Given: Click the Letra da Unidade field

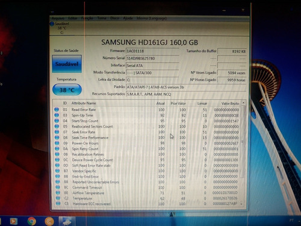Looking at the screenshot, I should click(152, 80).
